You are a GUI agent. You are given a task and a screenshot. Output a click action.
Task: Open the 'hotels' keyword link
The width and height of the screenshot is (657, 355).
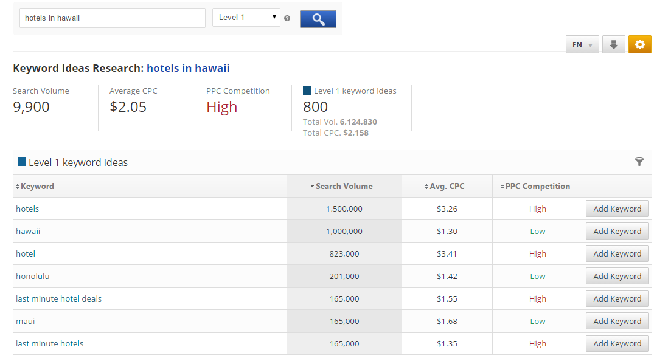[27, 209]
